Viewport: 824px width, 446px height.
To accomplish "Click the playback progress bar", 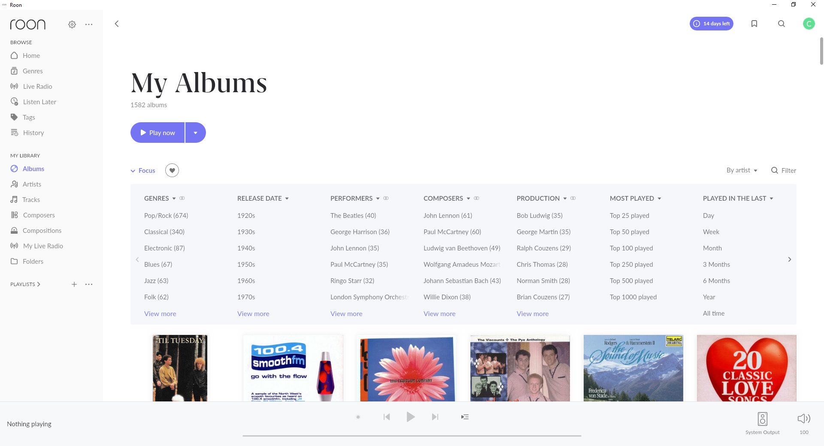I will (412, 436).
